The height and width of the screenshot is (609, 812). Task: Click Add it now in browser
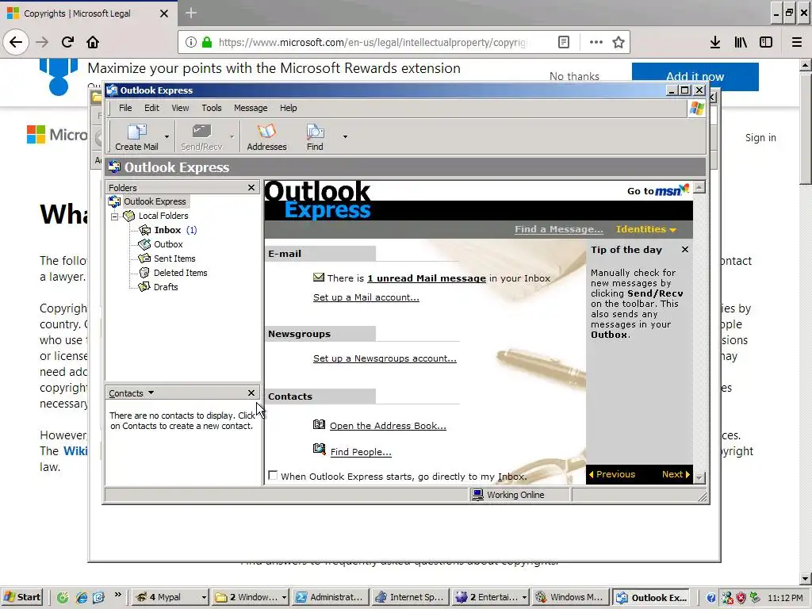coord(695,77)
